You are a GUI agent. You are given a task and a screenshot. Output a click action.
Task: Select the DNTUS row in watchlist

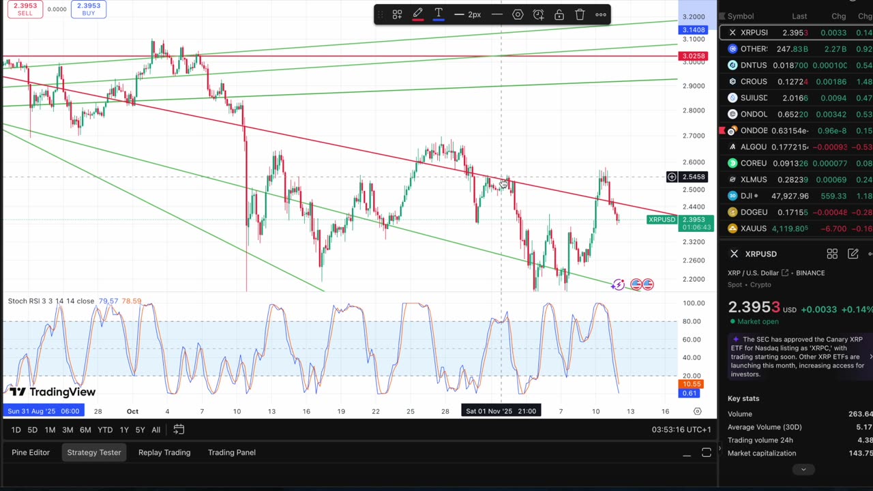(x=796, y=65)
